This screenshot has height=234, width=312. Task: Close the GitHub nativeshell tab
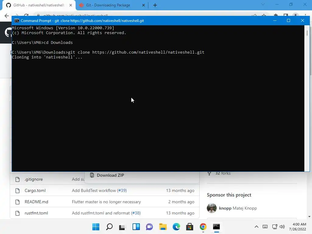[x=71, y=5]
